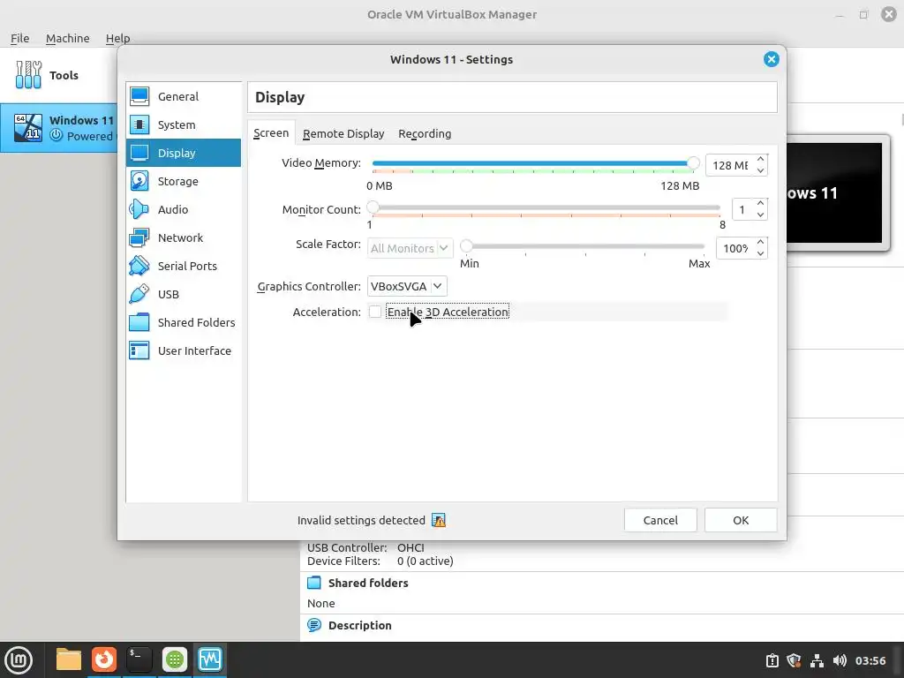Enable 3D Acceleration checkbox
The image size is (904, 678).
pos(374,312)
